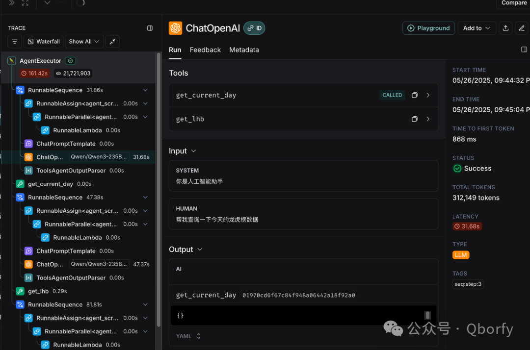Collapse RunnableSequence 47.38s chevron
The width and height of the screenshot is (530, 350).
[x=145, y=198]
